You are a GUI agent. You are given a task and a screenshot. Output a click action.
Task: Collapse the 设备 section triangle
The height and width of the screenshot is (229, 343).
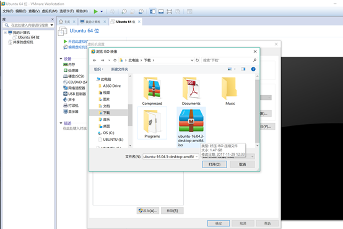point(61,59)
